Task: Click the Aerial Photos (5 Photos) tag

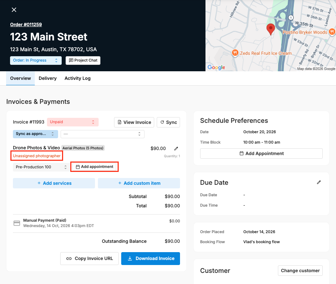Action: (x=83, y=148)
